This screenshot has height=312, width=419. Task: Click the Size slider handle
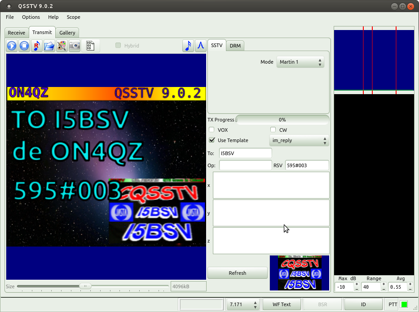(85, 286)
